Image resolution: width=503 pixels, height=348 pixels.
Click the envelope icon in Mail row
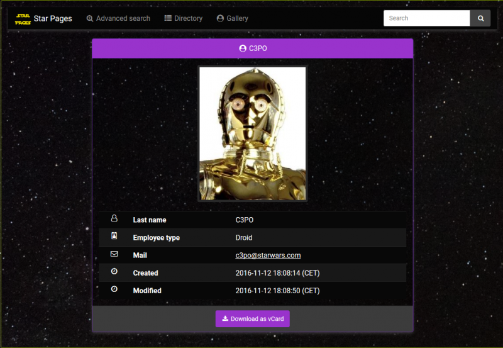click(x=114, y=254)
